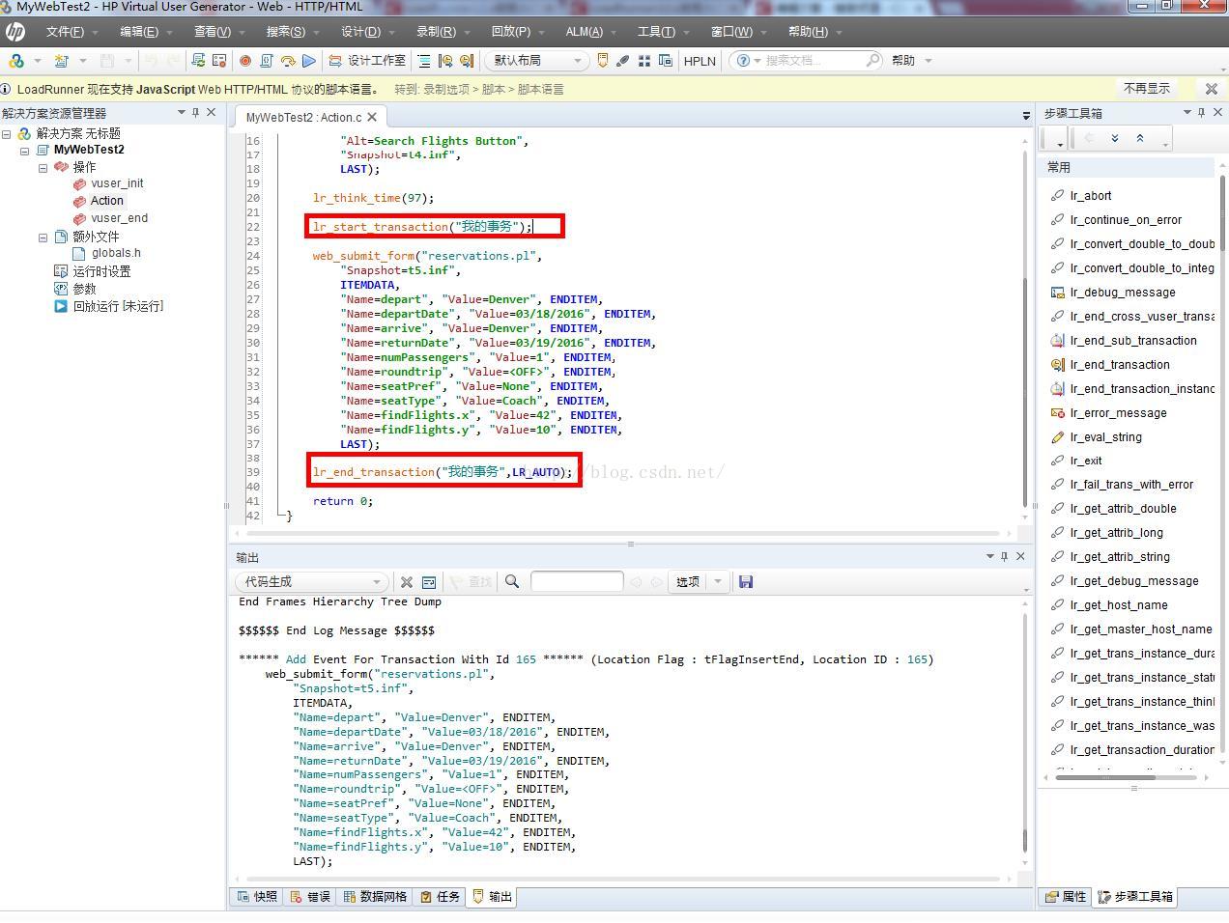Click the clear output (X) icon in Output pane

(407, 581)
